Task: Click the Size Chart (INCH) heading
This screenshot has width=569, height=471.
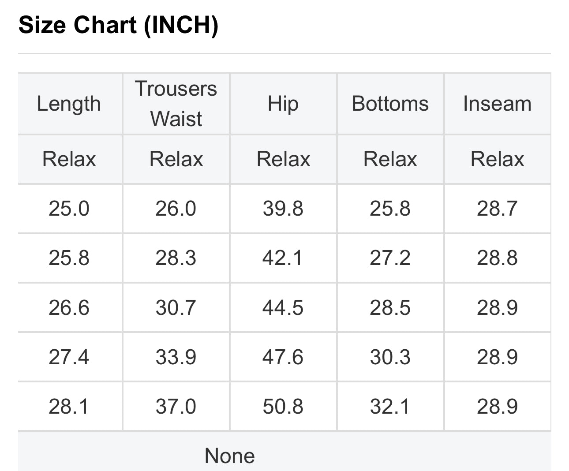Action: click(x=118, y=25)
